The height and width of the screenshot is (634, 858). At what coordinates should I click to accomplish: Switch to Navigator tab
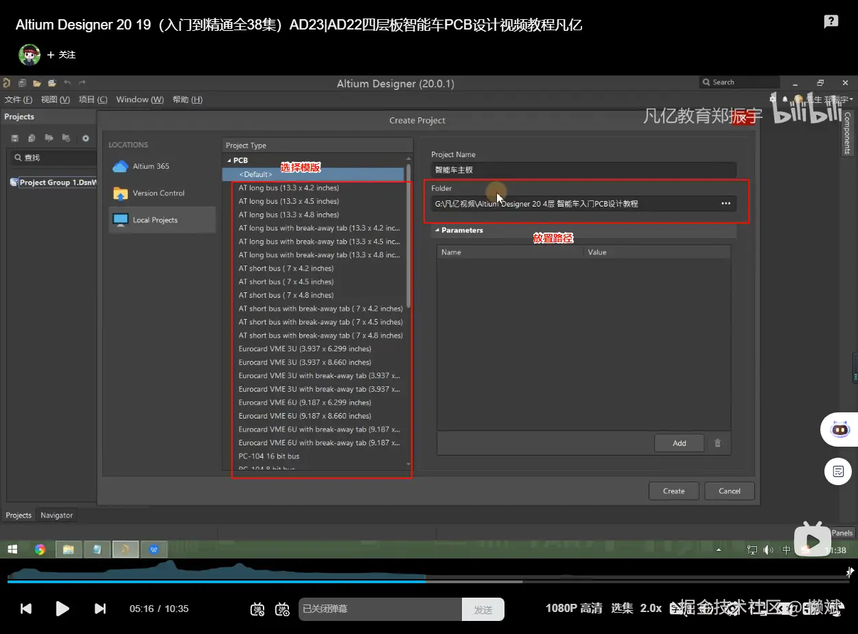pyautogui.click(x=56, y=515)
